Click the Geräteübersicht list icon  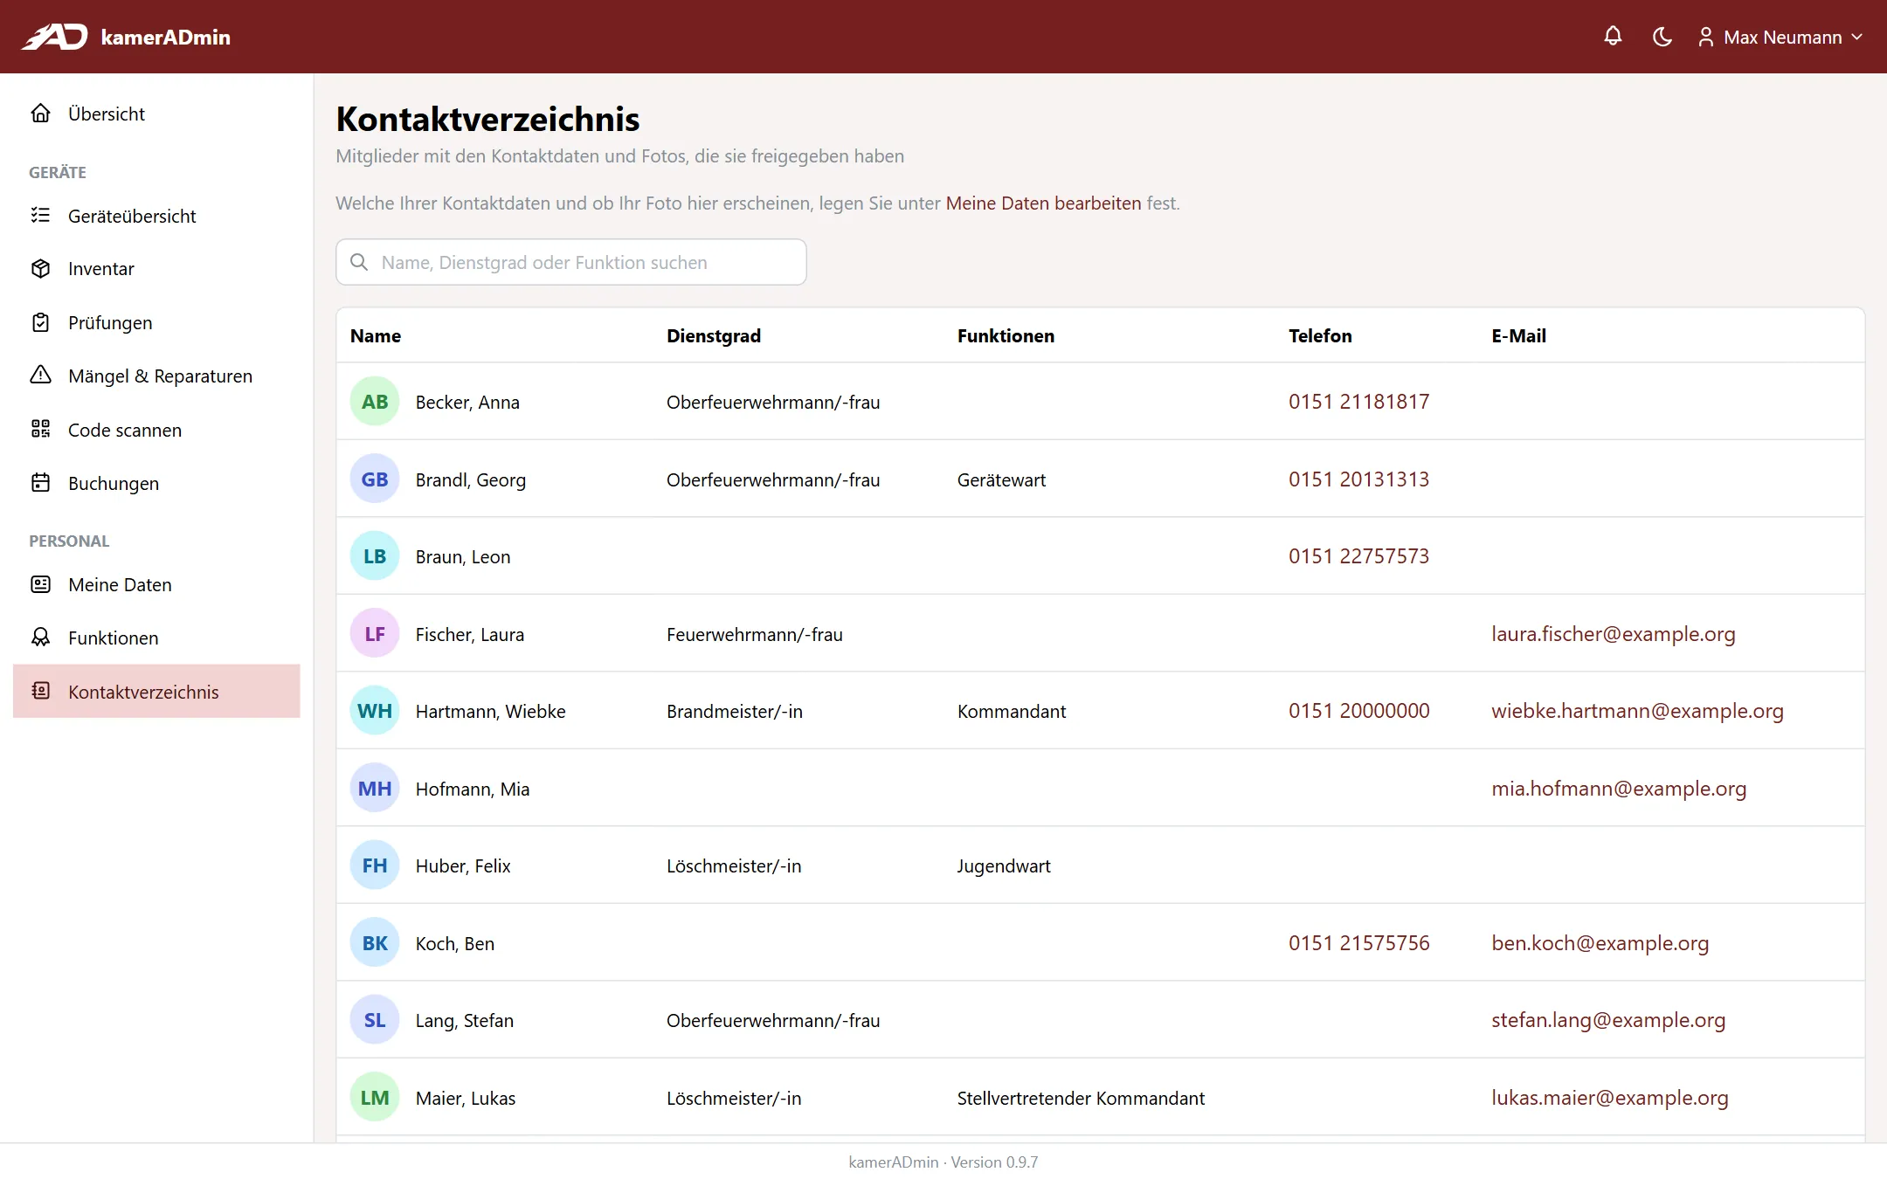coord(40,216)
